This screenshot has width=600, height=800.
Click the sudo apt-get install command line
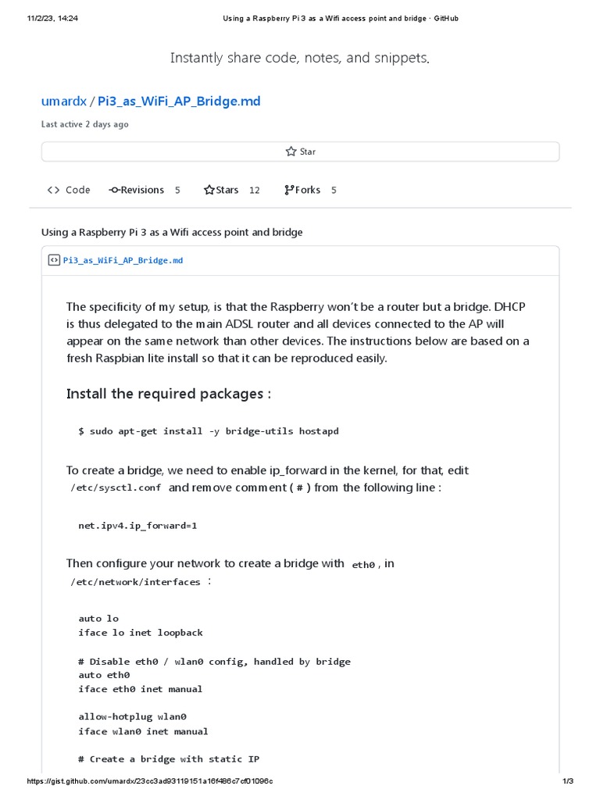[208, 431]
